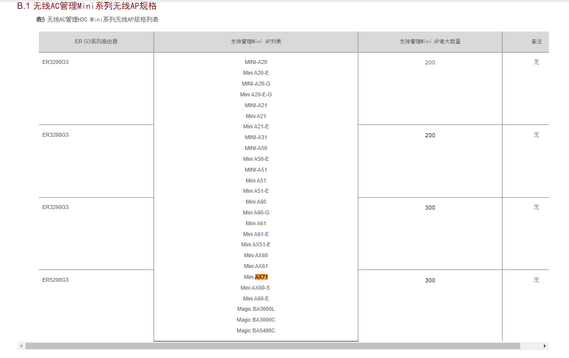569x358 pixels.
Task: Click the highlighted 'AX71' text
Action: click(x=261, y=277)
